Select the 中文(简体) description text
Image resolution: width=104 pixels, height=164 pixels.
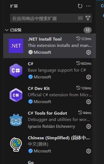click(x=38, y=144)
